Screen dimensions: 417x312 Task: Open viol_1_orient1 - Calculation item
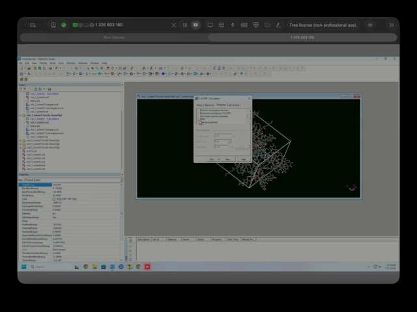pos(44,119)
